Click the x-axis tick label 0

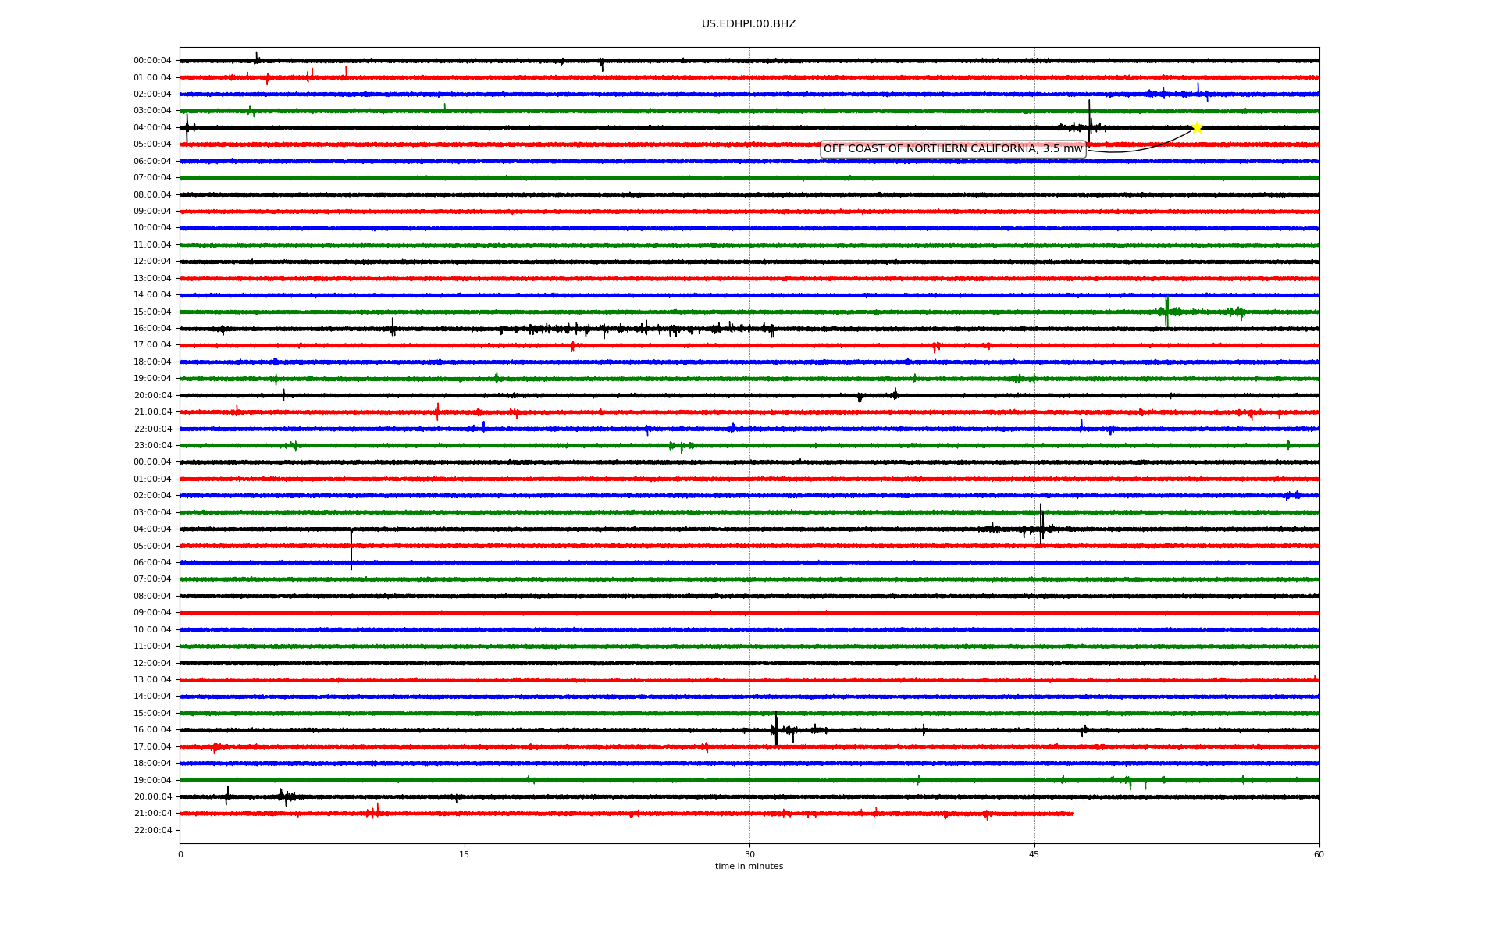coord(180,854)
